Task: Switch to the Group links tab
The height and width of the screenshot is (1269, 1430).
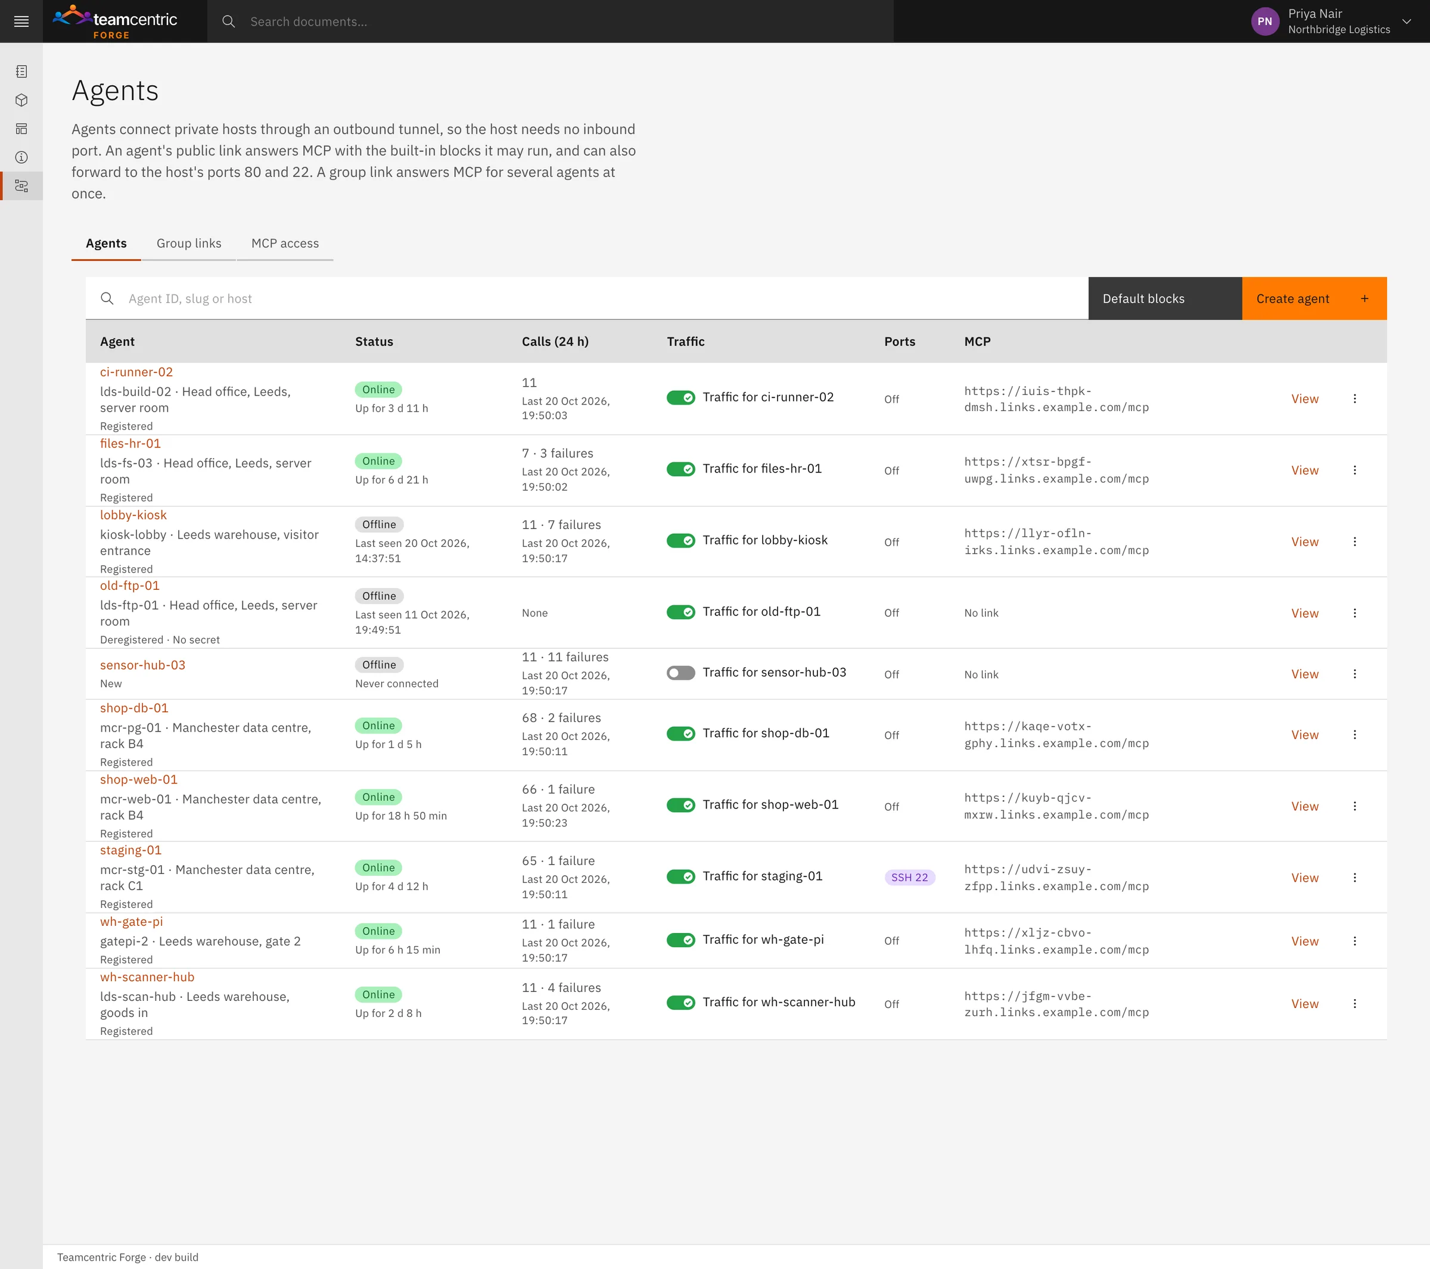Action: (189, 244)
